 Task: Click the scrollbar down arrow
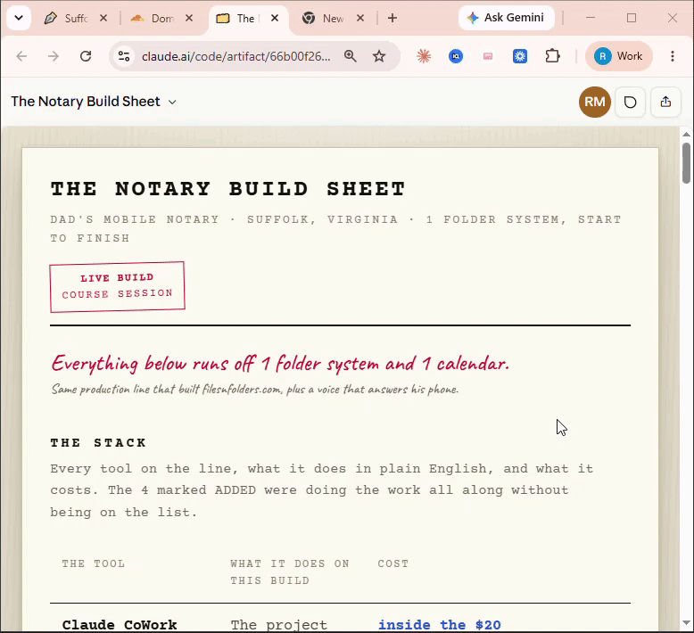pos(687,623)
